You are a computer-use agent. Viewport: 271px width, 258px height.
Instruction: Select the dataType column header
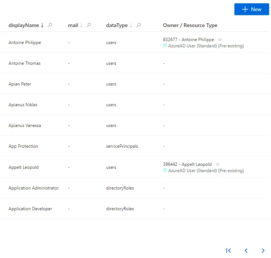click(x=117, y=25)
